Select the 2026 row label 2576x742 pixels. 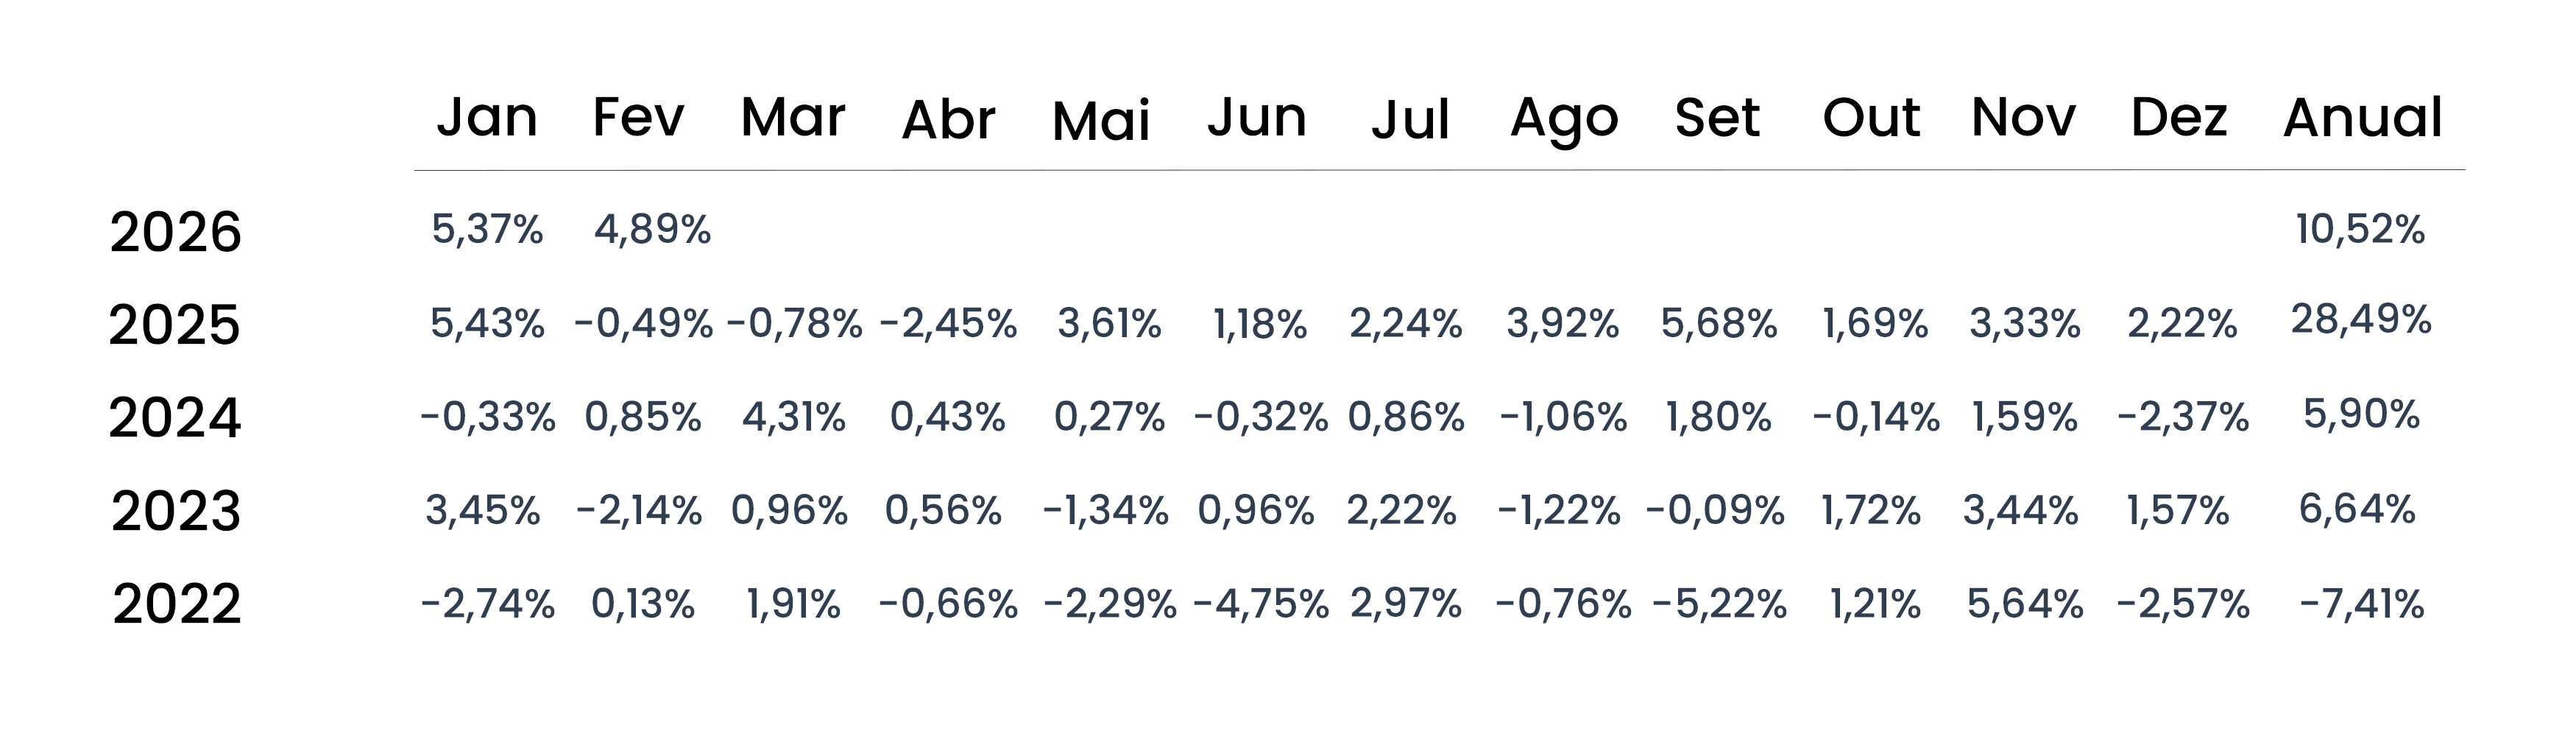click(175, 232)
